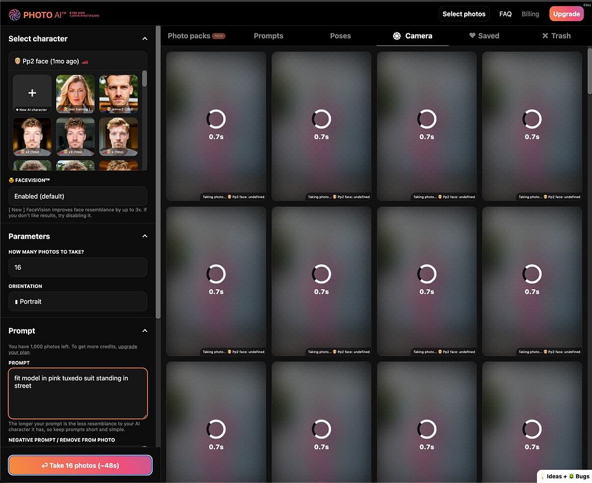Click the character list scrollbar

[x=144, y=79]
